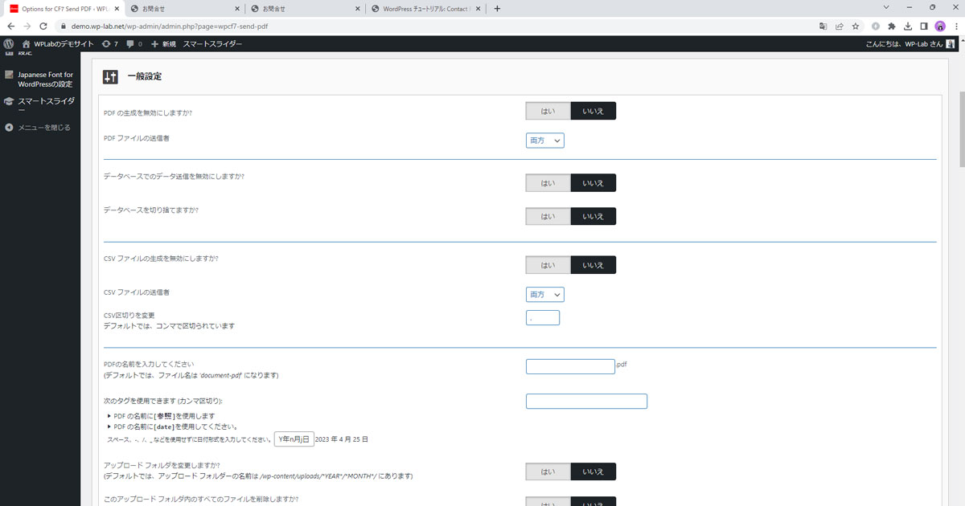Expand the 'PDF の名前に[date]を使用' disclosure triangle
965x506 pixels.
pyautogui.click(x=110, y=426)
